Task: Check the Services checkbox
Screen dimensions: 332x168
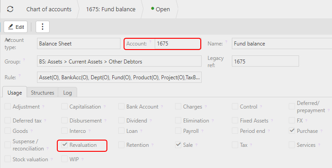Action: click(x=292, y=145)
